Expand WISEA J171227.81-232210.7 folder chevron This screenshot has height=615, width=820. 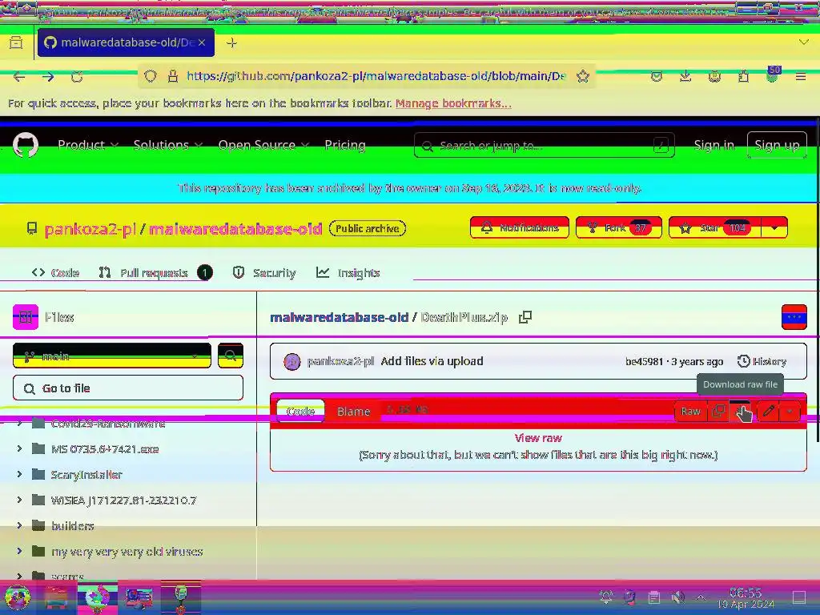point(19,500)
